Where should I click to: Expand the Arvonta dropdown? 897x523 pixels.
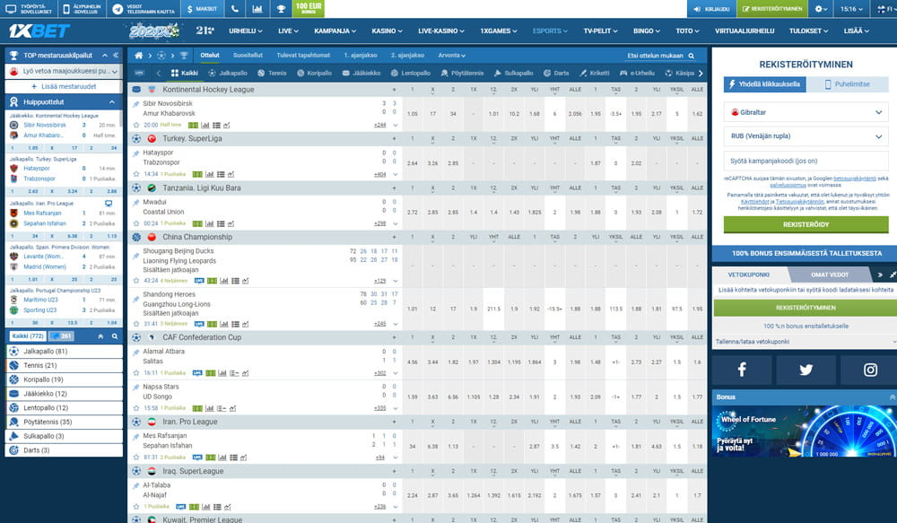point(451,56)
